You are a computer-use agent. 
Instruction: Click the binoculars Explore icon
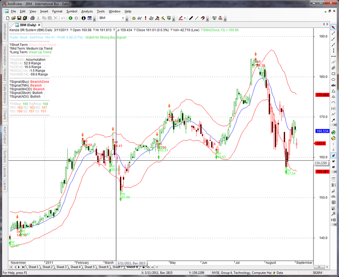click(140, 18)
